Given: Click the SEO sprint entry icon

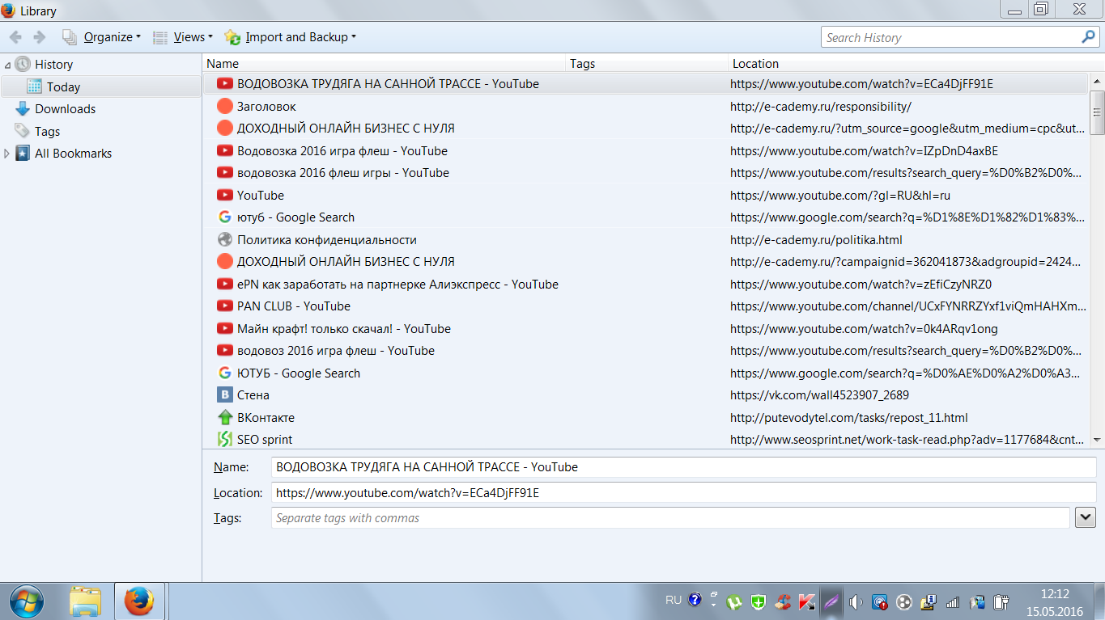Looking at the screenshot, I should [225, 440].
